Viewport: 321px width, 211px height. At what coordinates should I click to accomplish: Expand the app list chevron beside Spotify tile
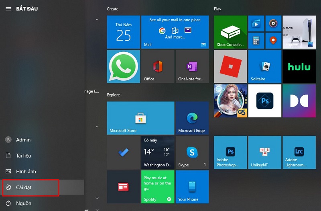(x=97, y=198)
